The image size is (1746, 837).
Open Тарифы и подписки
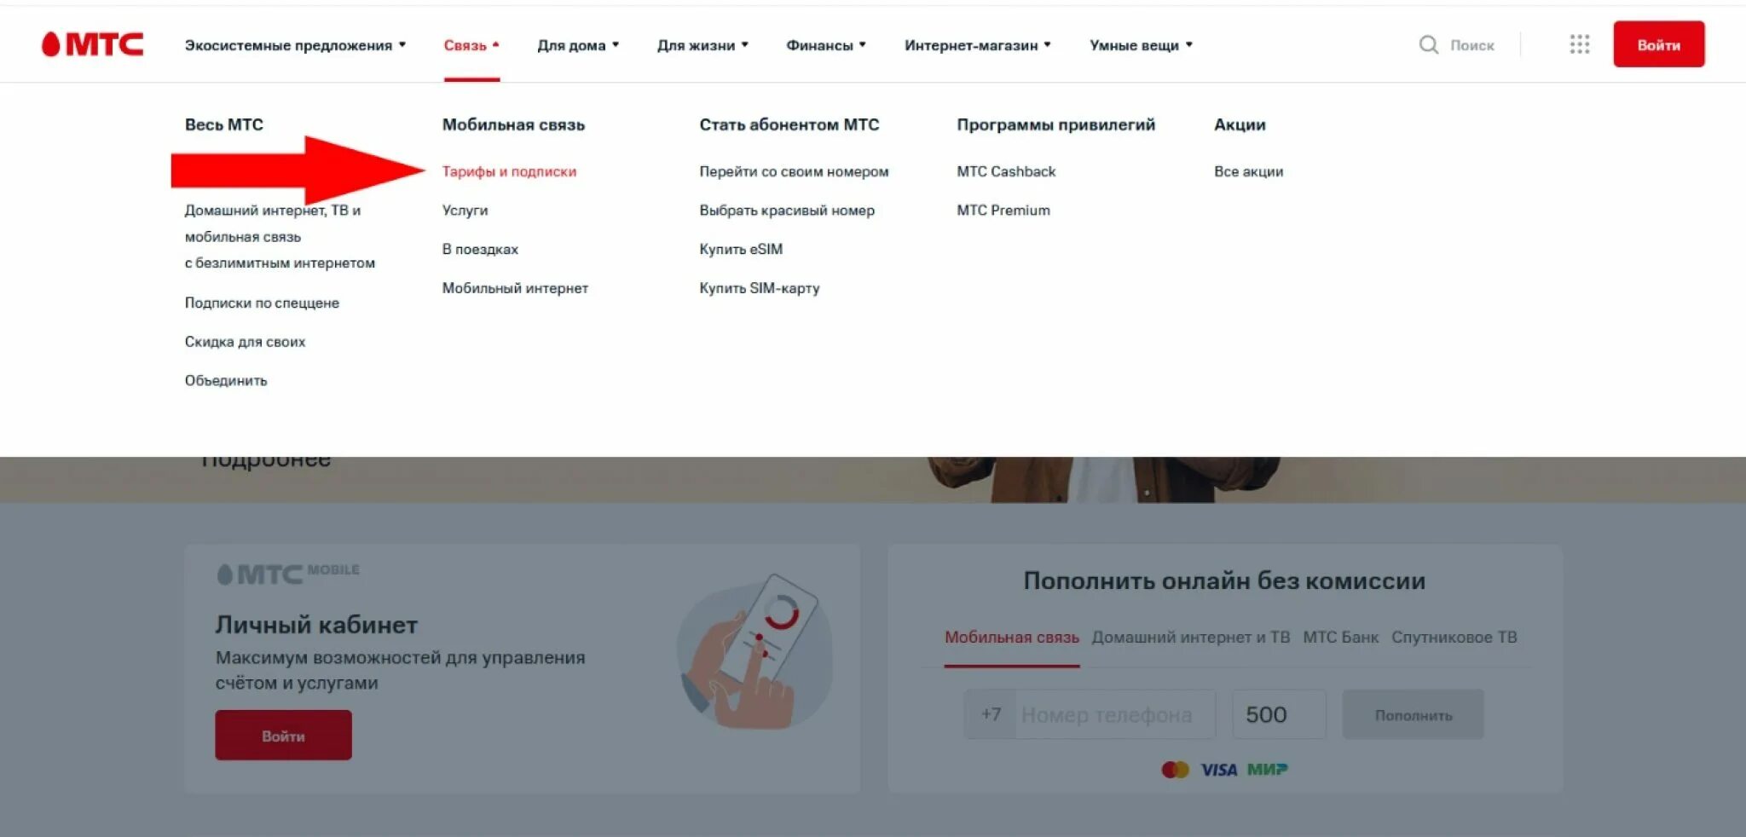pyautogui.click(x=509, y=171)
